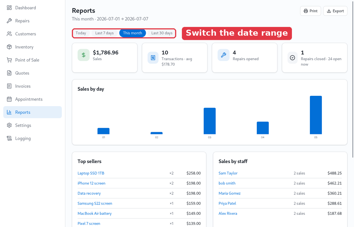Open the Laptop SSD 1TB product link
354x227 pixels.
(91, 173)
